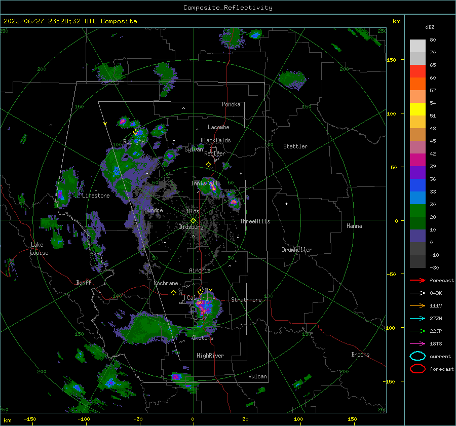Image resolution: width=456 pixels, height=426 pixels.
Task: Click the light blue 30-33 dBZ swatch
Action: click(x=417, y=198)
